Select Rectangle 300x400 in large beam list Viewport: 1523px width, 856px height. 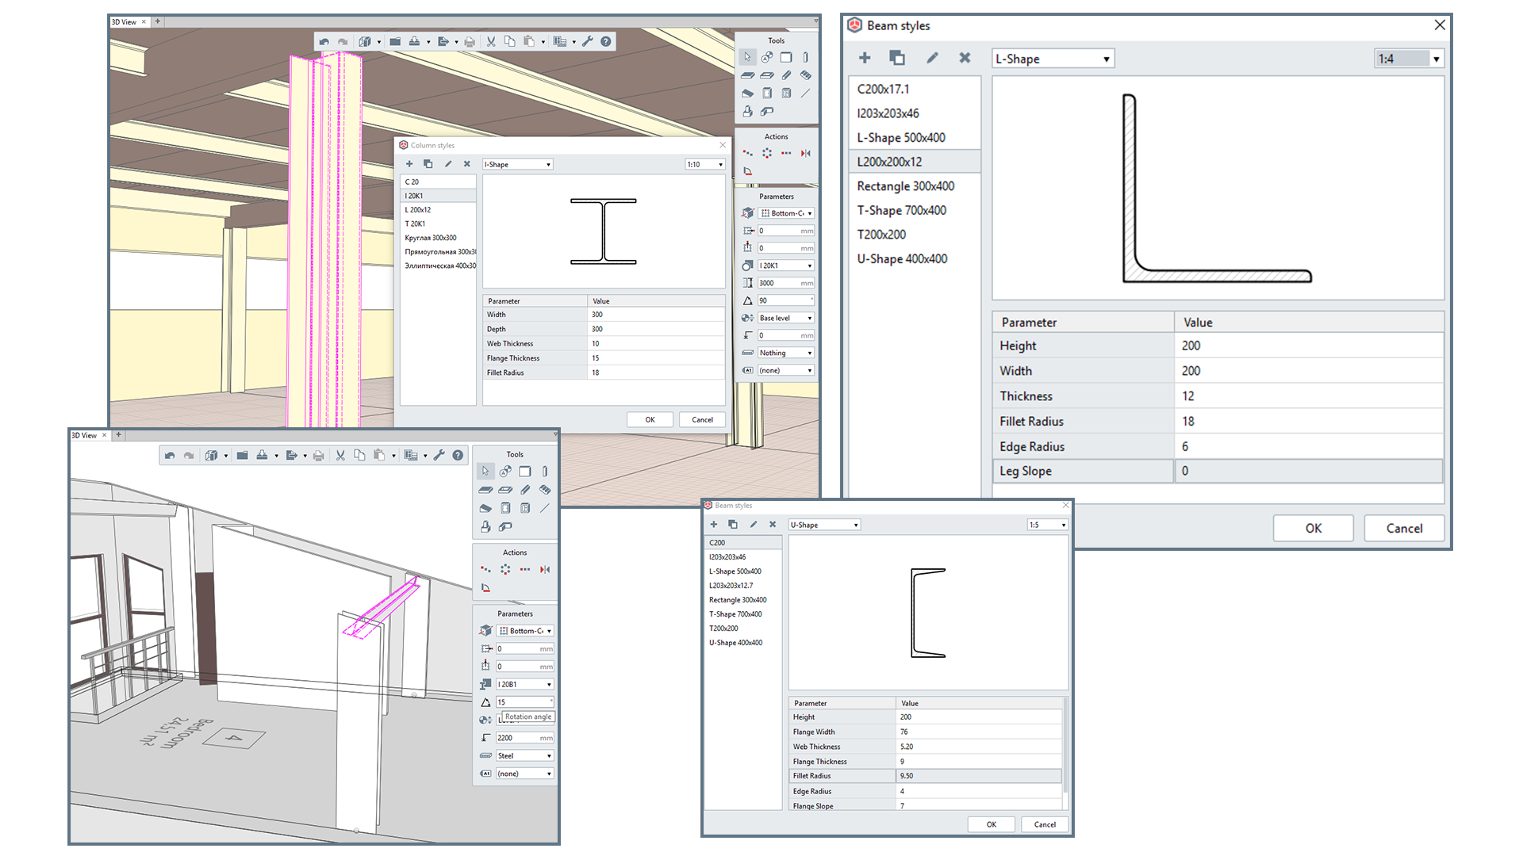(x=905, y=186)
